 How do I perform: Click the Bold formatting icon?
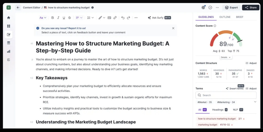[53, 18]
